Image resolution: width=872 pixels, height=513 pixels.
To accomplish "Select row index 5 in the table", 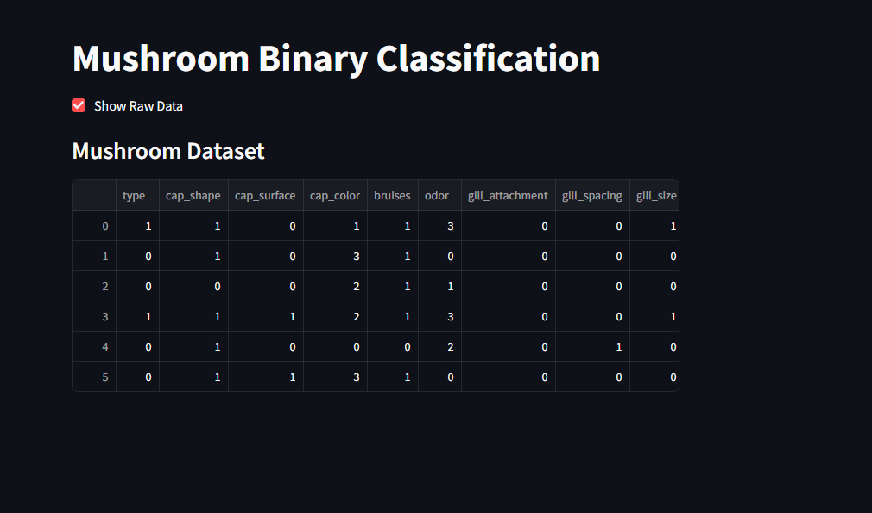I will (104, 377).
